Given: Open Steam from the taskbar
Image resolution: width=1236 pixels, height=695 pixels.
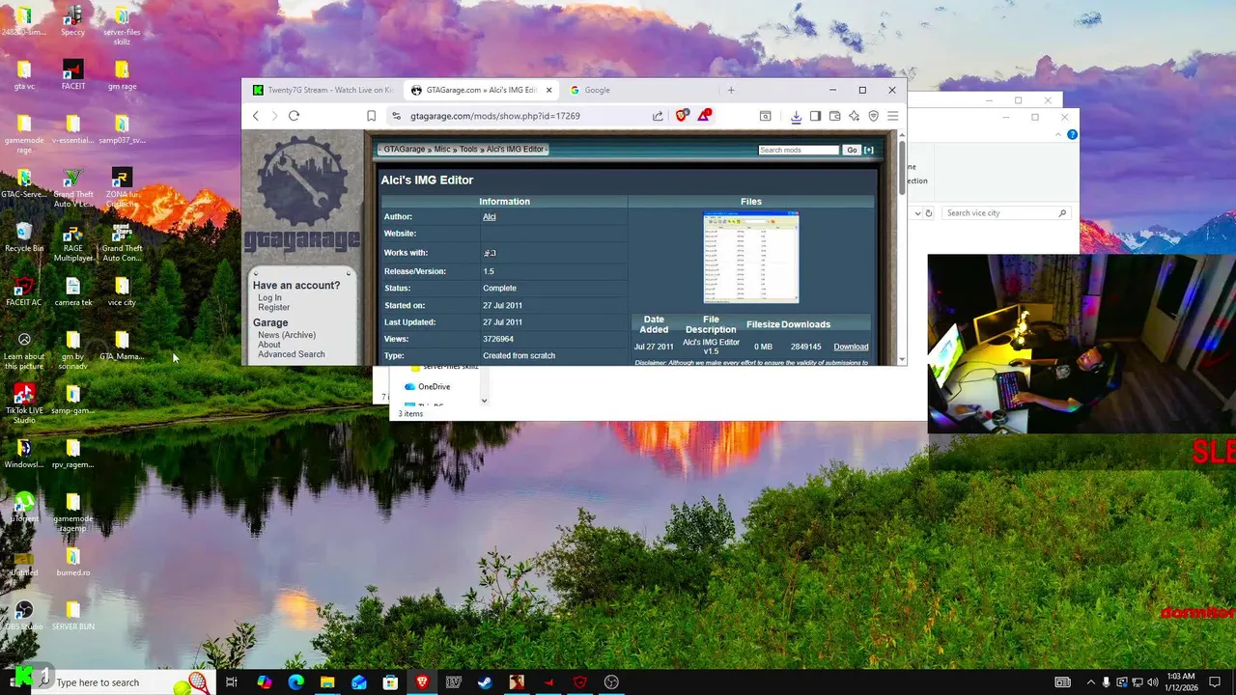Looking at the screenshot, I should pyautogui.click(x=485, y=682).
